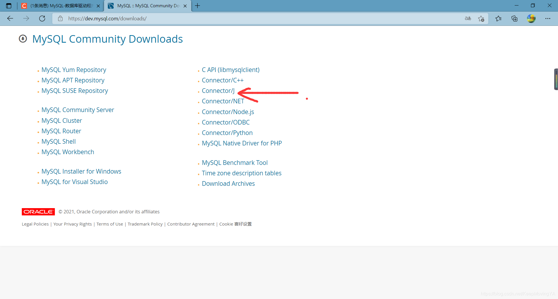Open Legal Policies footer link
The image size is (558, 299).
pos(35,224)
